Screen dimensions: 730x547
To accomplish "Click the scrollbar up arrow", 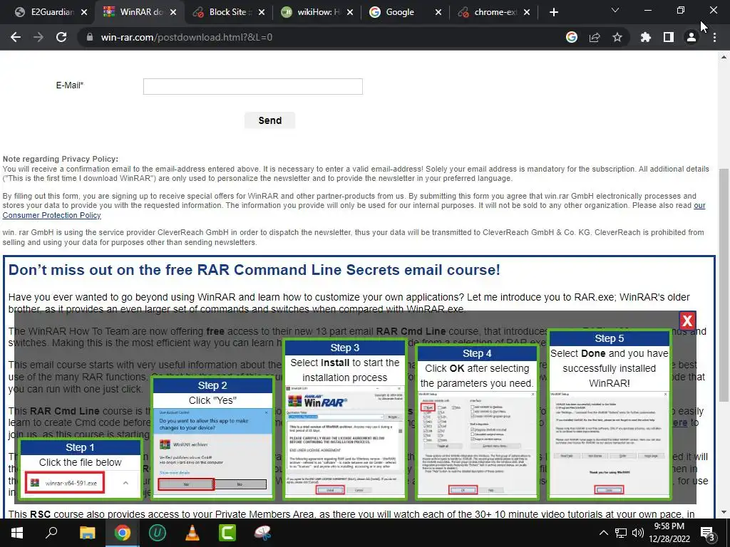I will (x=724, y=57).
